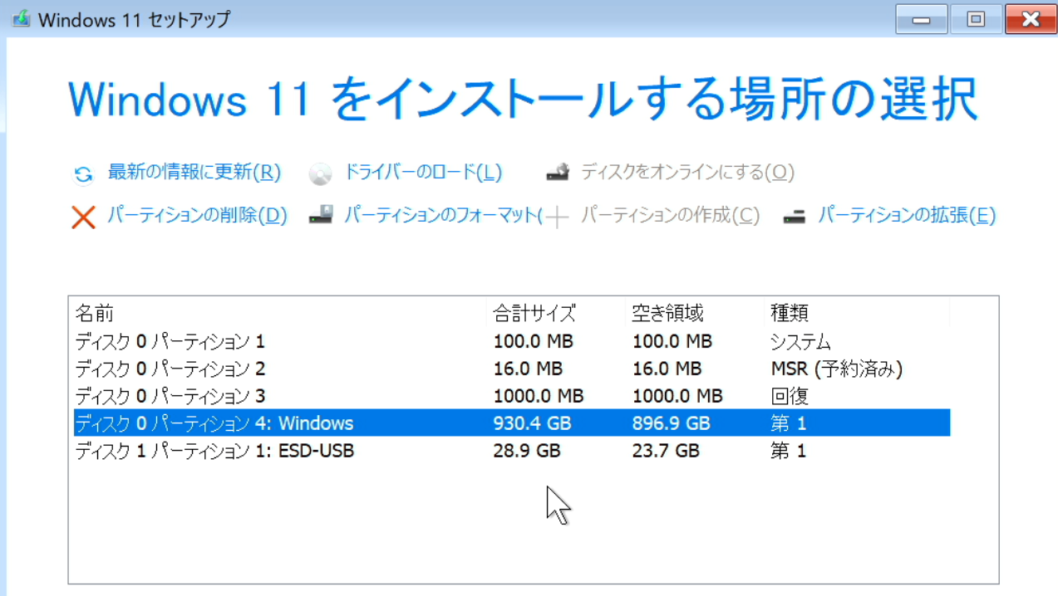
Task: Close the Windows 11 setup window
Action: [1031, 19]
